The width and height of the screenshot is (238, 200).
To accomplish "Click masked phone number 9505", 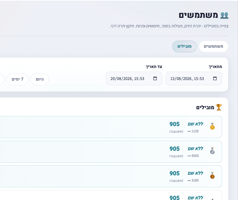I will (x=193, y=156).
